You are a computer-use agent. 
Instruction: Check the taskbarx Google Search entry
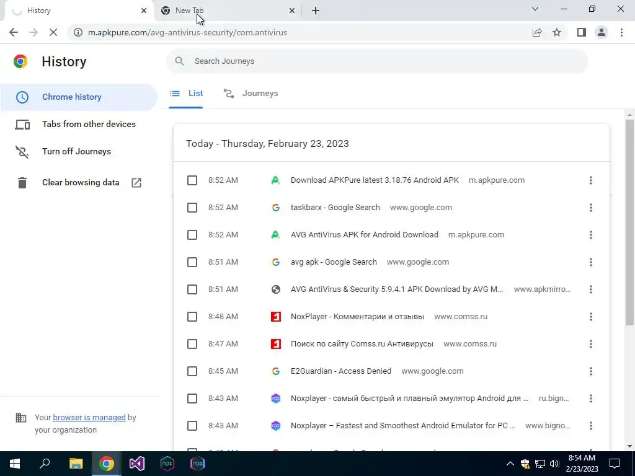click(x=192, y=208)
